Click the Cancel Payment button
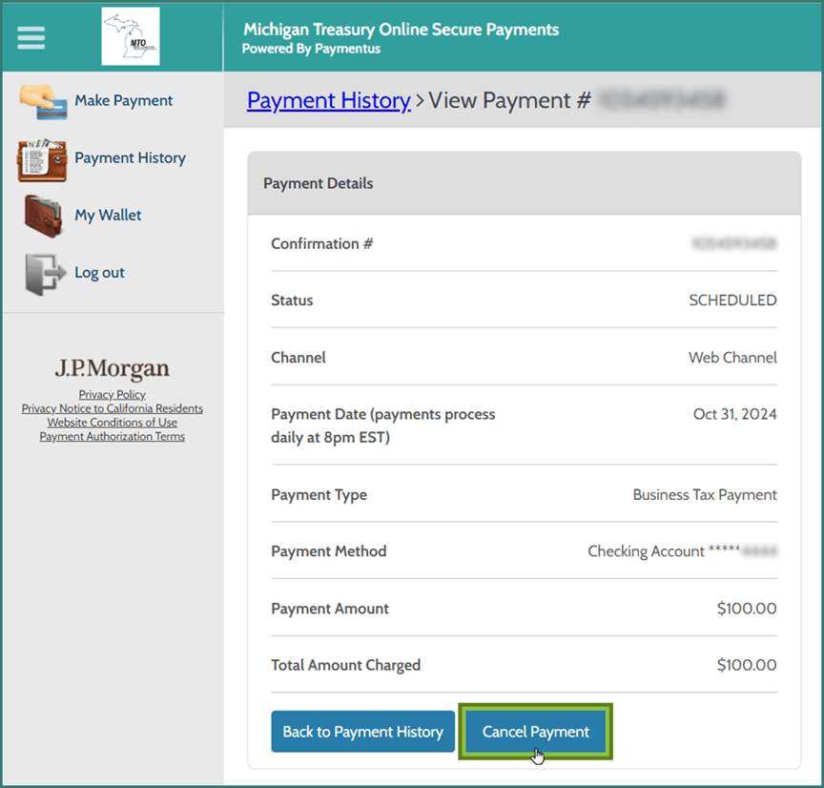 point(535,731)
